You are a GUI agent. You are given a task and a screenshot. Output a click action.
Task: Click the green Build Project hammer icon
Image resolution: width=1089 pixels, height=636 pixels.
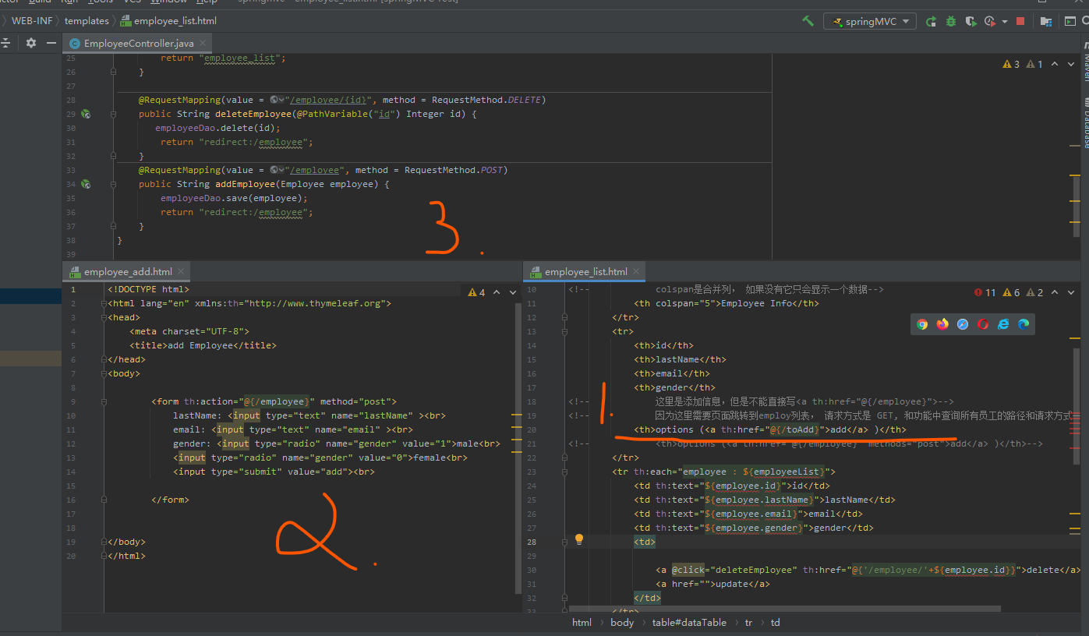tap(808, 21)
